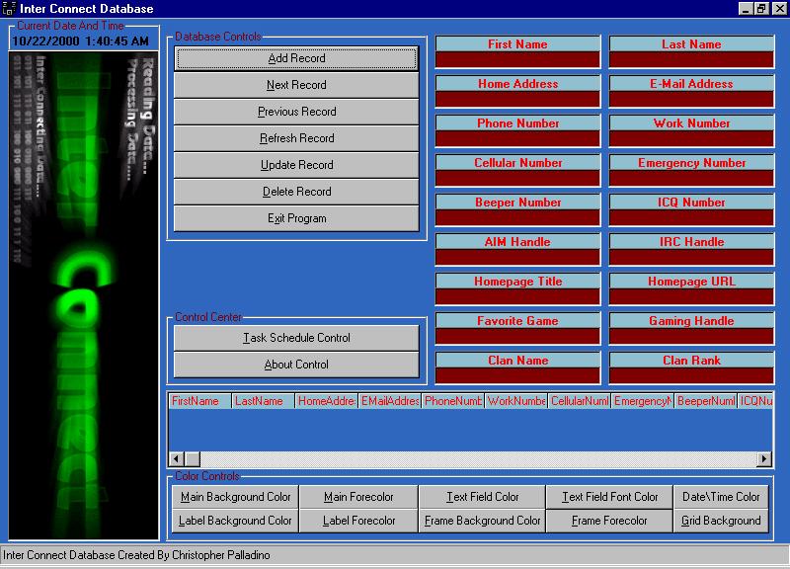Change Date\Time Color
This screenshot has width=790, height=569.
721,497
